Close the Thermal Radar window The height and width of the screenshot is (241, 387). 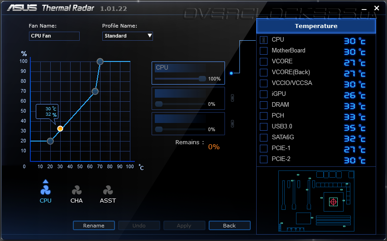[377, 8]
